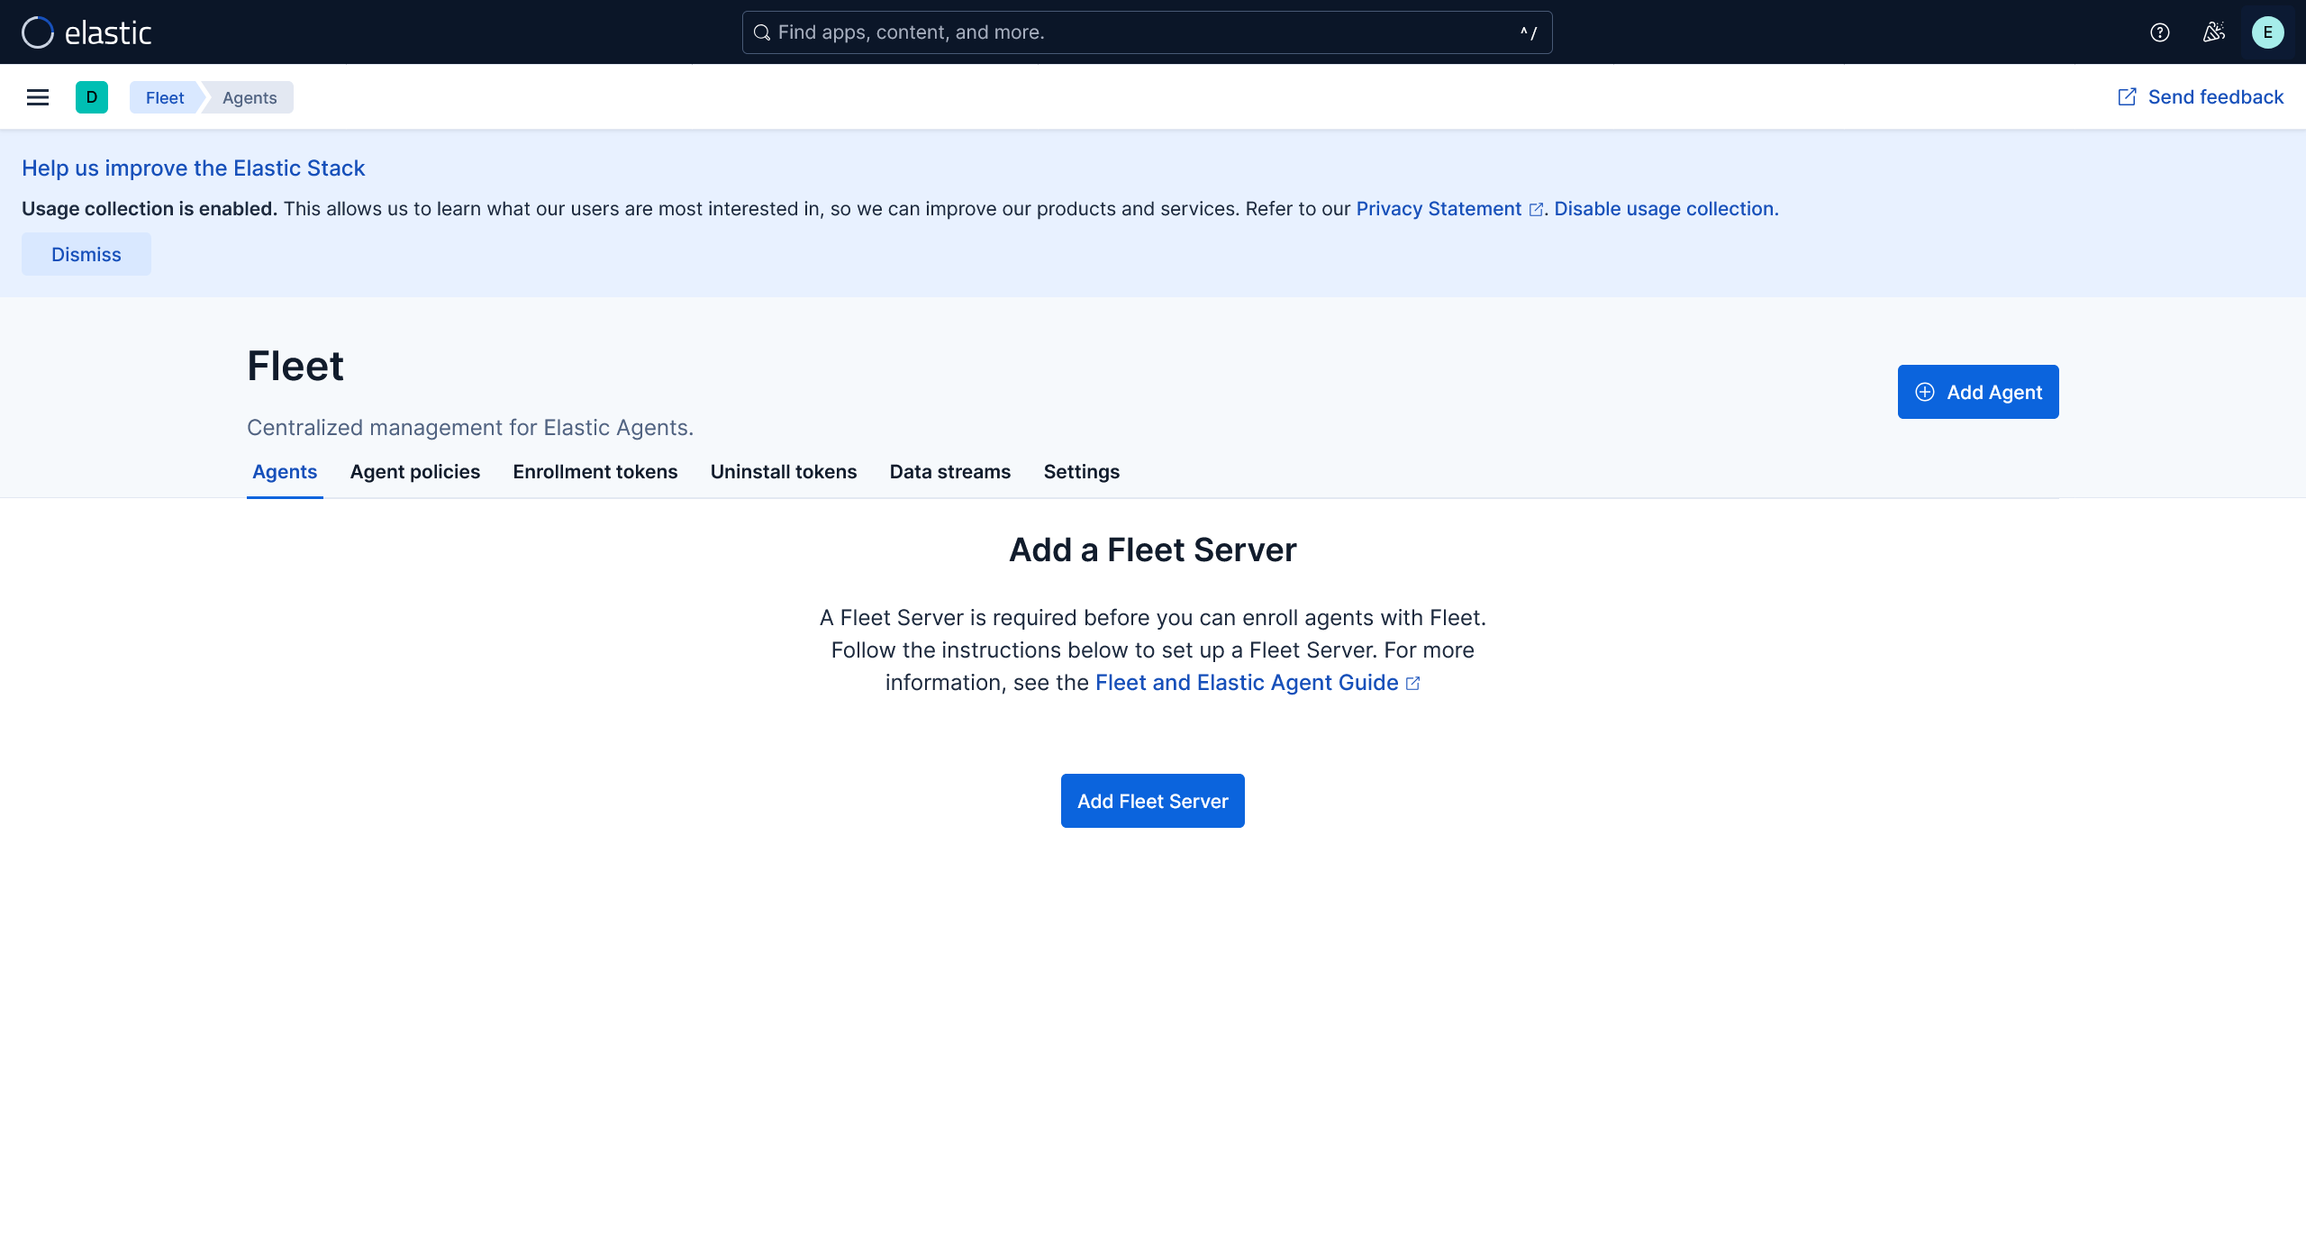
Task: Click the Add Fleet Server button
Action: point(1152,801)
